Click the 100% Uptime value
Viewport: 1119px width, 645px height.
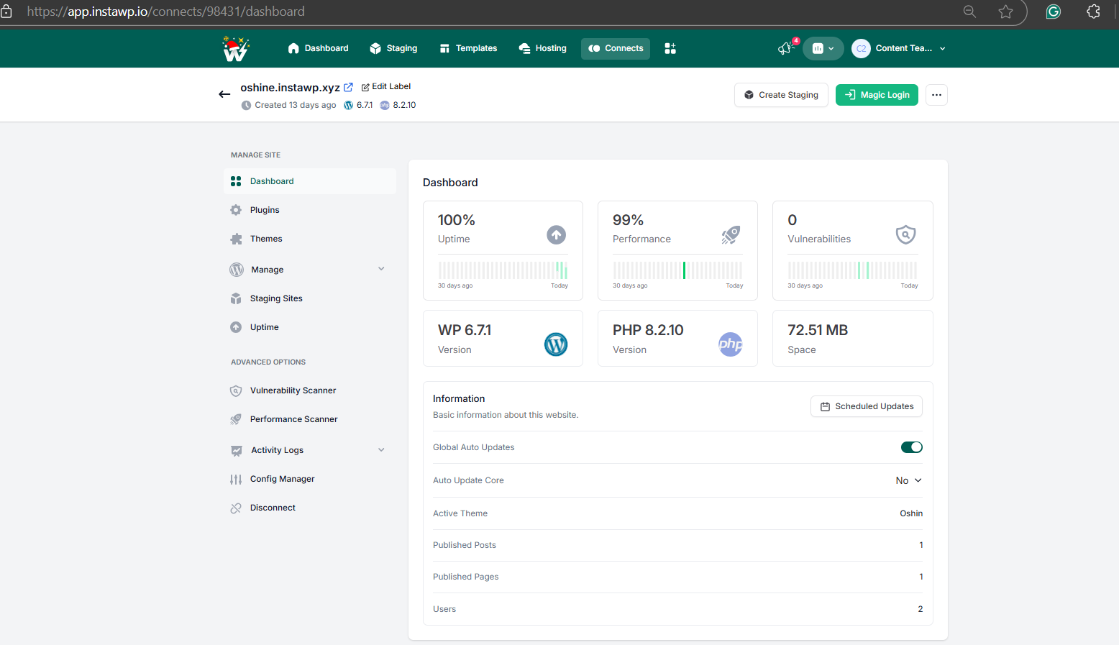[x=456, y=220]
